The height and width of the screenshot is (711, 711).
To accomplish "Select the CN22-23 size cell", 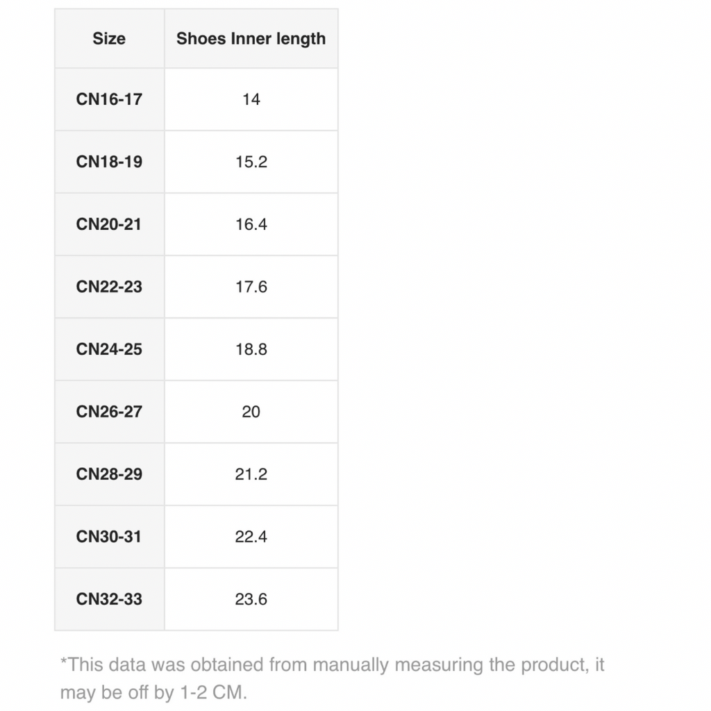I will (x=109, y=287).
